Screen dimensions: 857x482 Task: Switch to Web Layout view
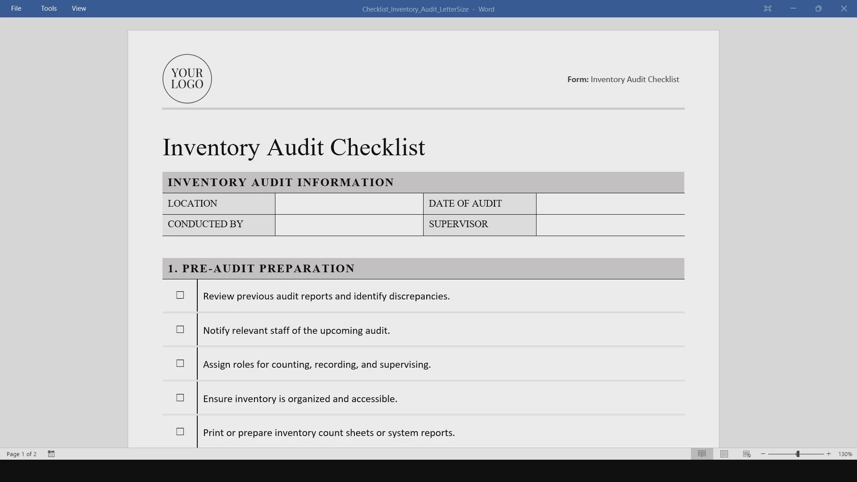tap(747, 454)
